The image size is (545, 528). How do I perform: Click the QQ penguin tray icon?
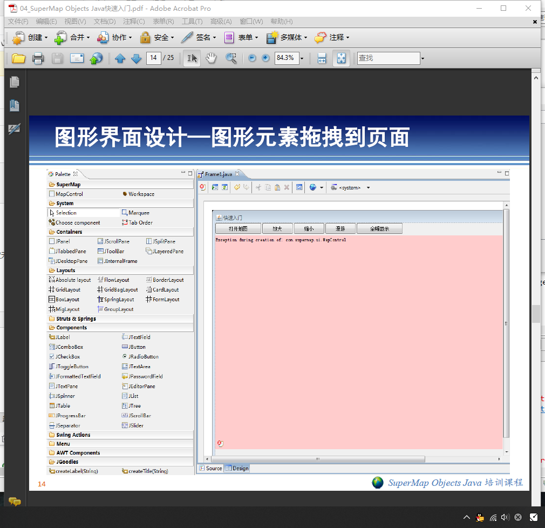coord(480,517)
